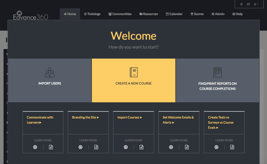Open notifications via the bell icon
The width and height of the screenshot is (267, 164).
click(x=241, y=4)
